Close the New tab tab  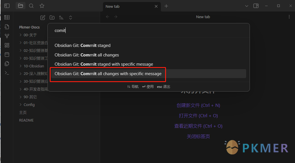pos(156,6)
